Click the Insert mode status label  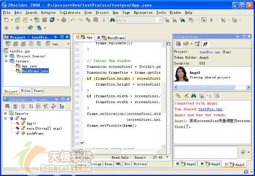coord(140,158)
